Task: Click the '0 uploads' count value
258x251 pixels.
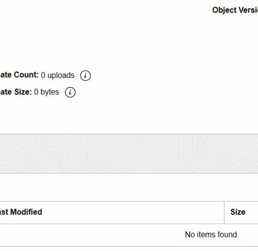Action: 58,75
